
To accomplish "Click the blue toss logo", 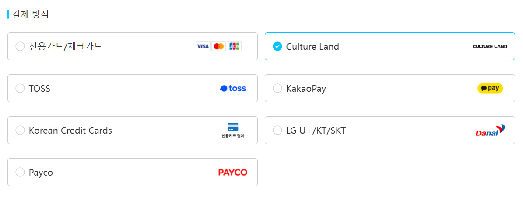I will click(x=233, y=88).
